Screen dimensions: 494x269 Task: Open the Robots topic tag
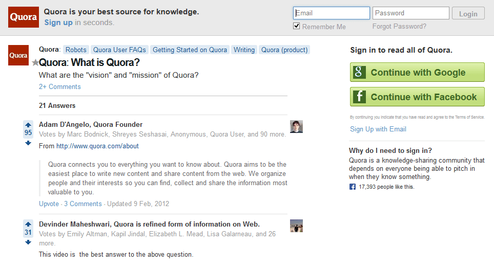76,50
